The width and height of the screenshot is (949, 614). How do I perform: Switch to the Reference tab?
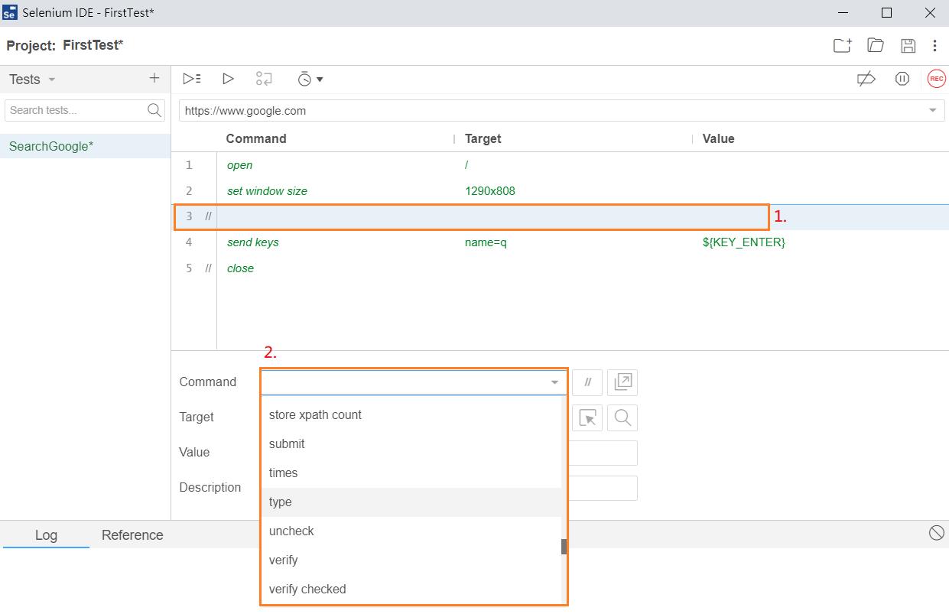click(x=132, y=535)
